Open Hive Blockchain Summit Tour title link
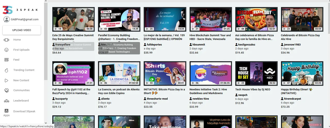This screenshot has width=330, height=128. click(210, 37)
